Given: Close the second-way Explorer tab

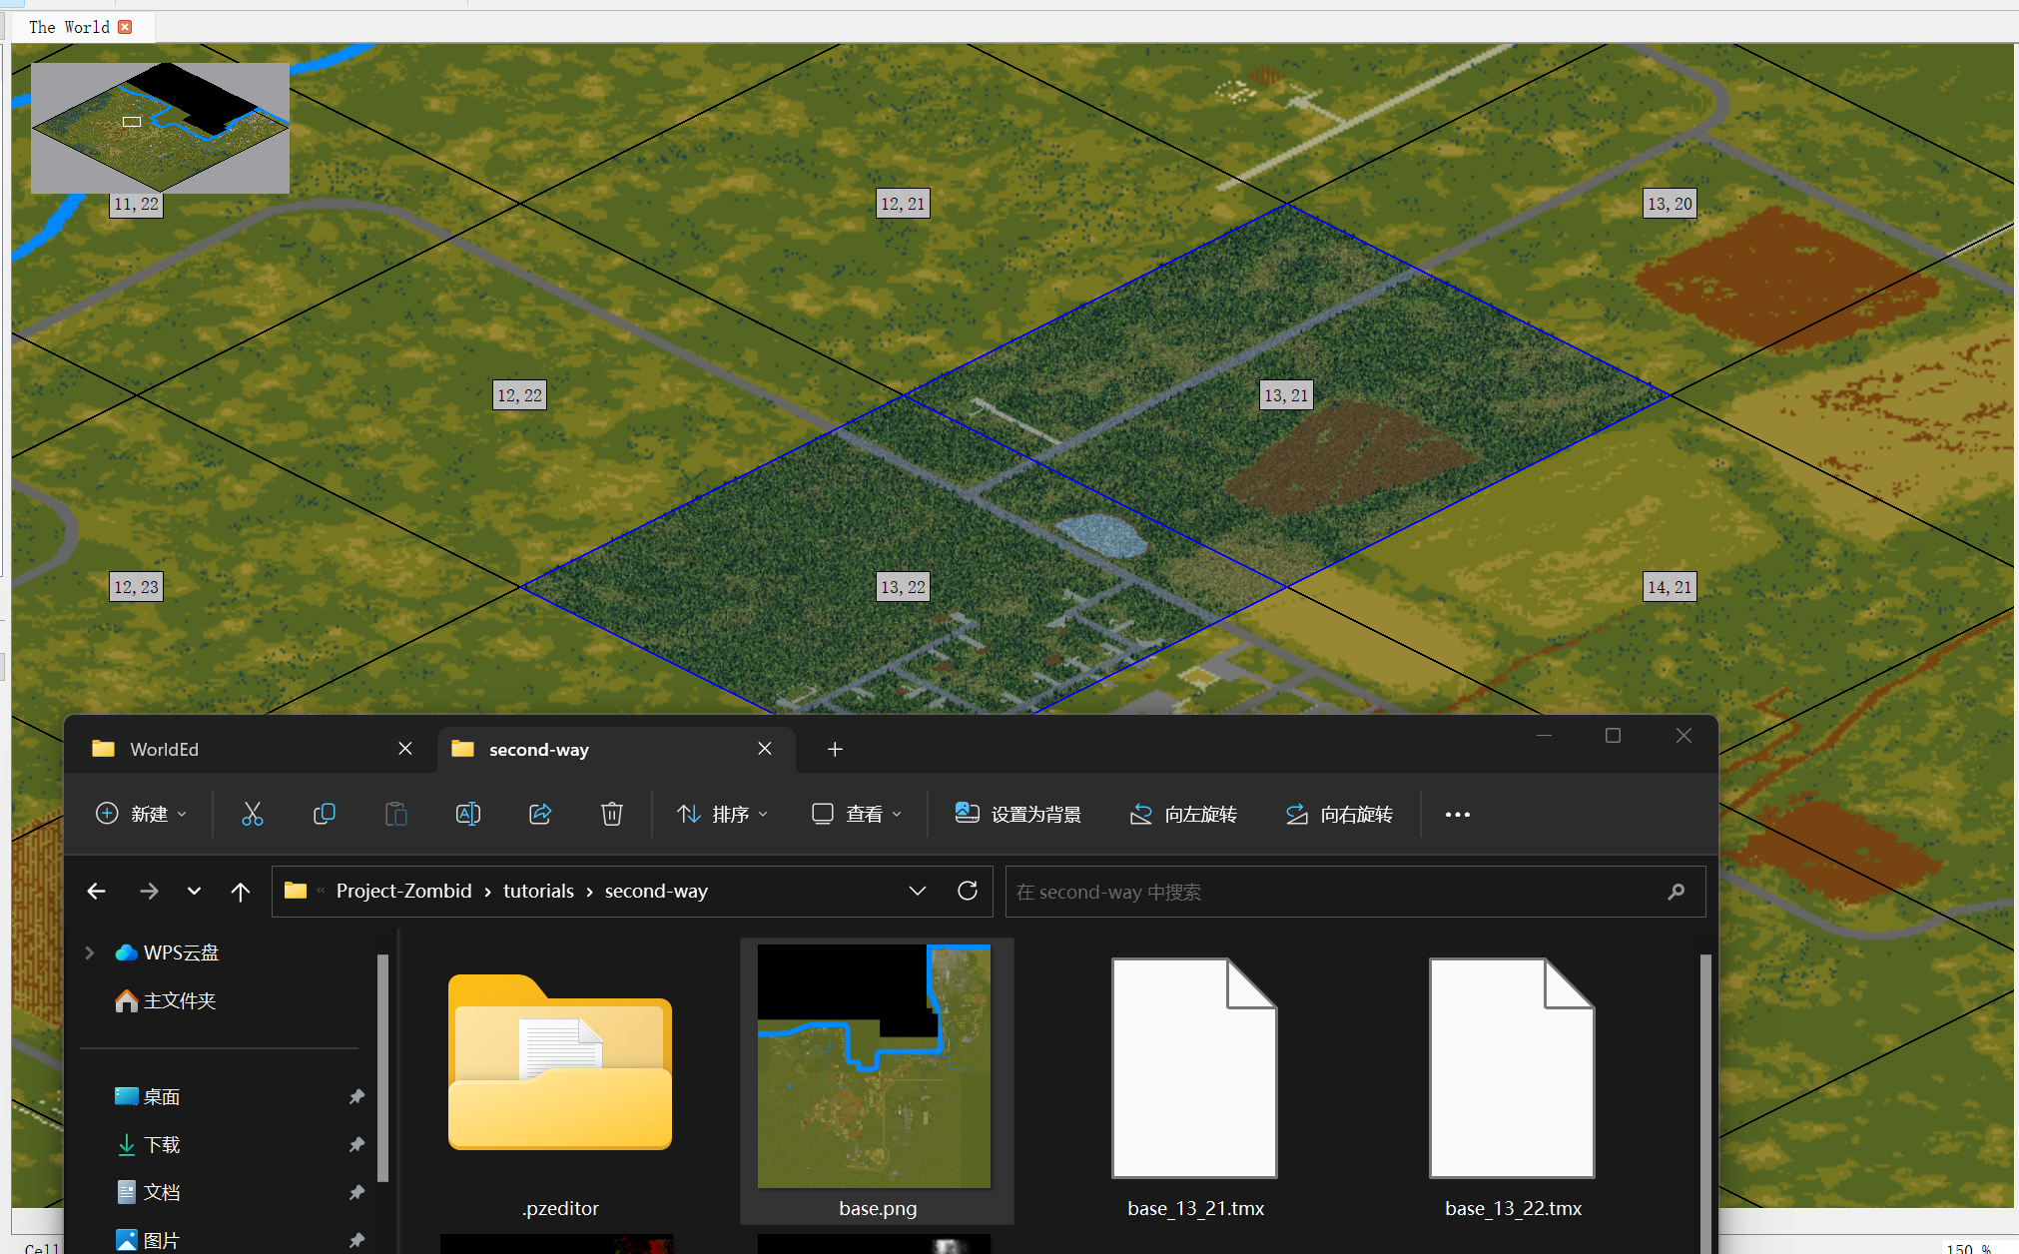Looking at the screenshot, I should coord(765,749).
